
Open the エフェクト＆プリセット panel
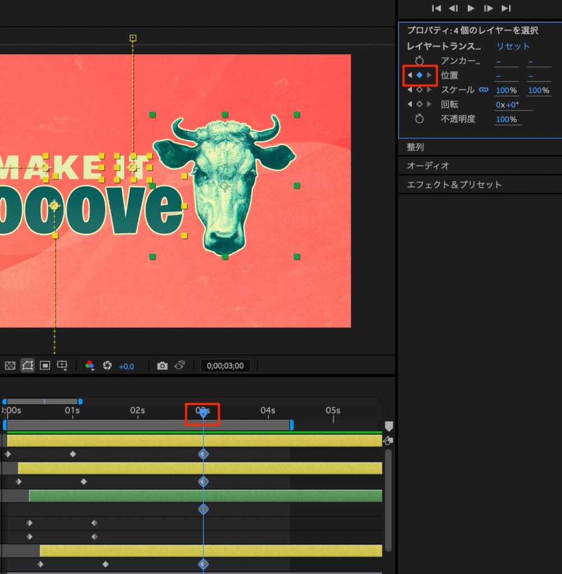[454, 184]
